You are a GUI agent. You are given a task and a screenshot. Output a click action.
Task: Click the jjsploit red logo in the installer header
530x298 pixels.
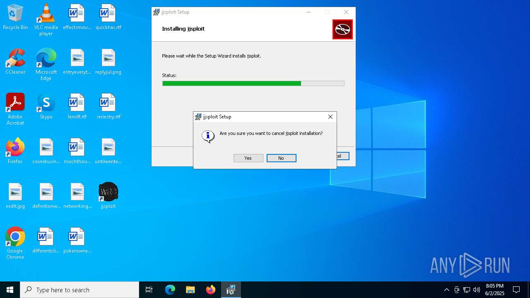pos(342,29)
